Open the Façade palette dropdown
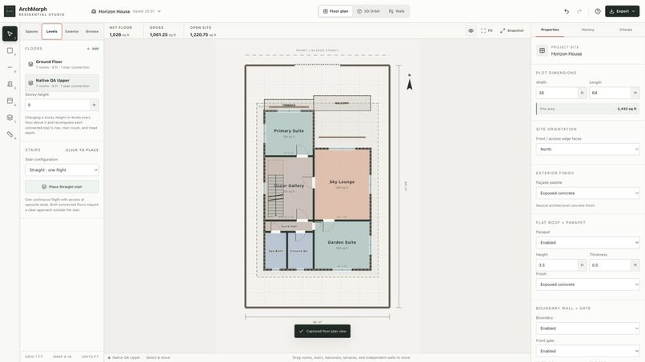This screenshot has height=362, width=645. point(588,193)
